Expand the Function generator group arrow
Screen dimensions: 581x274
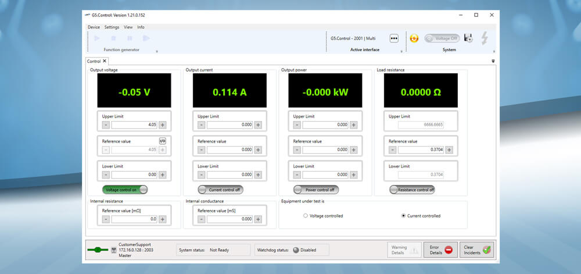pyautogui.click(x=157, y=51)
